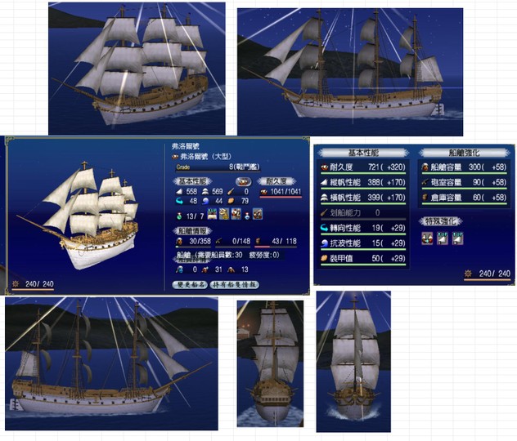Click the third 特殊強化 sail enhancement icon
Viewport: 517px width, 441px height.
[457, 238]
